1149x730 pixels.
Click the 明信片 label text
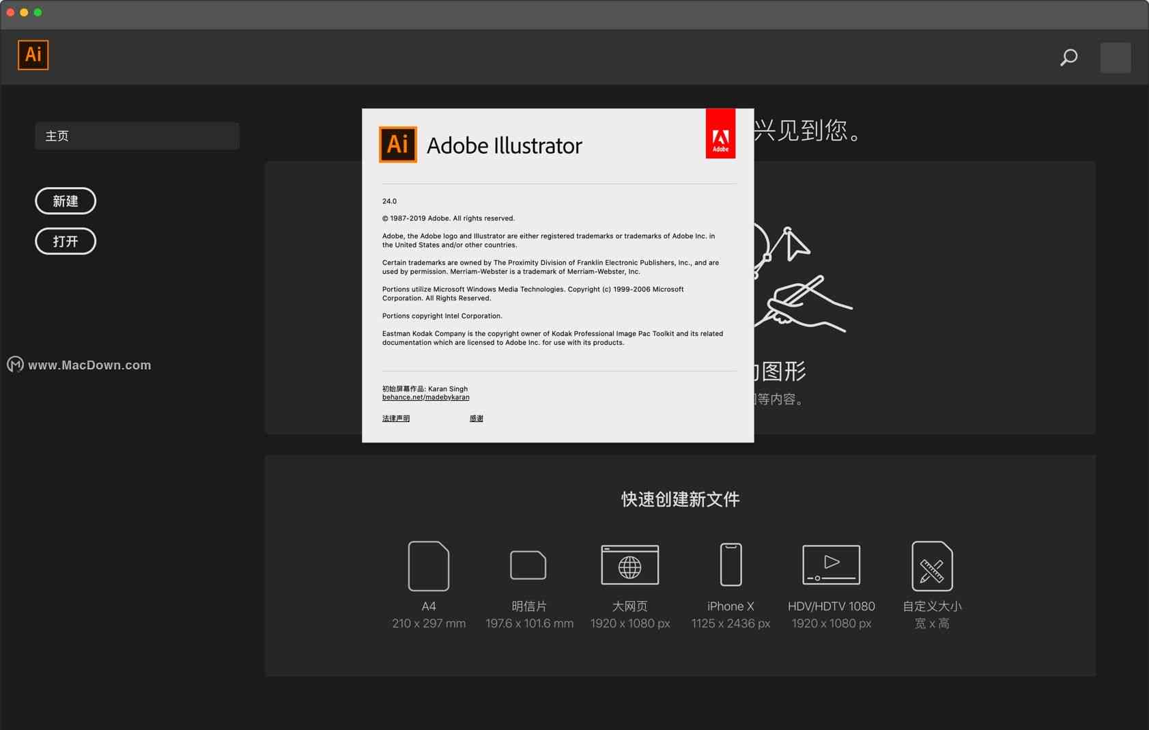[529, 606]
